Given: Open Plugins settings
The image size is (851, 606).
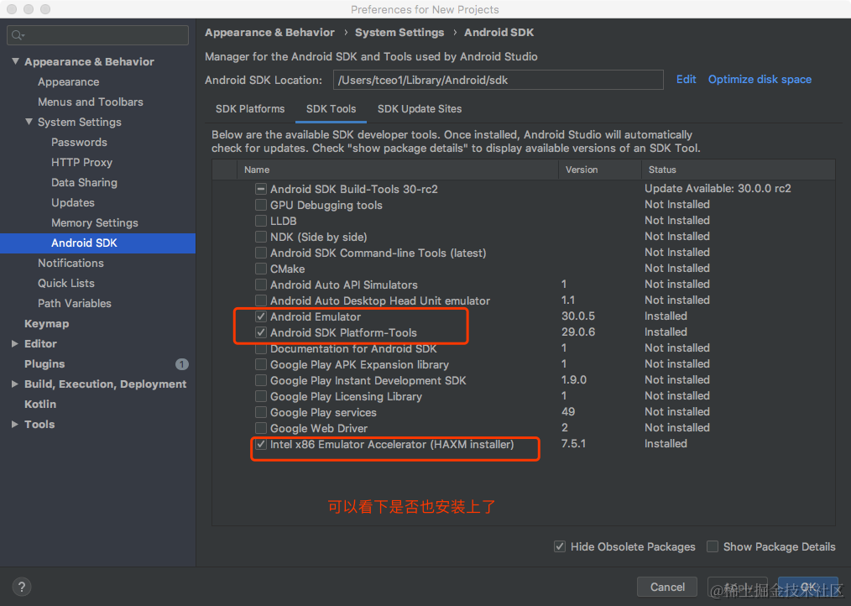Looking at the screenshot, I should [x=44, y=363].
